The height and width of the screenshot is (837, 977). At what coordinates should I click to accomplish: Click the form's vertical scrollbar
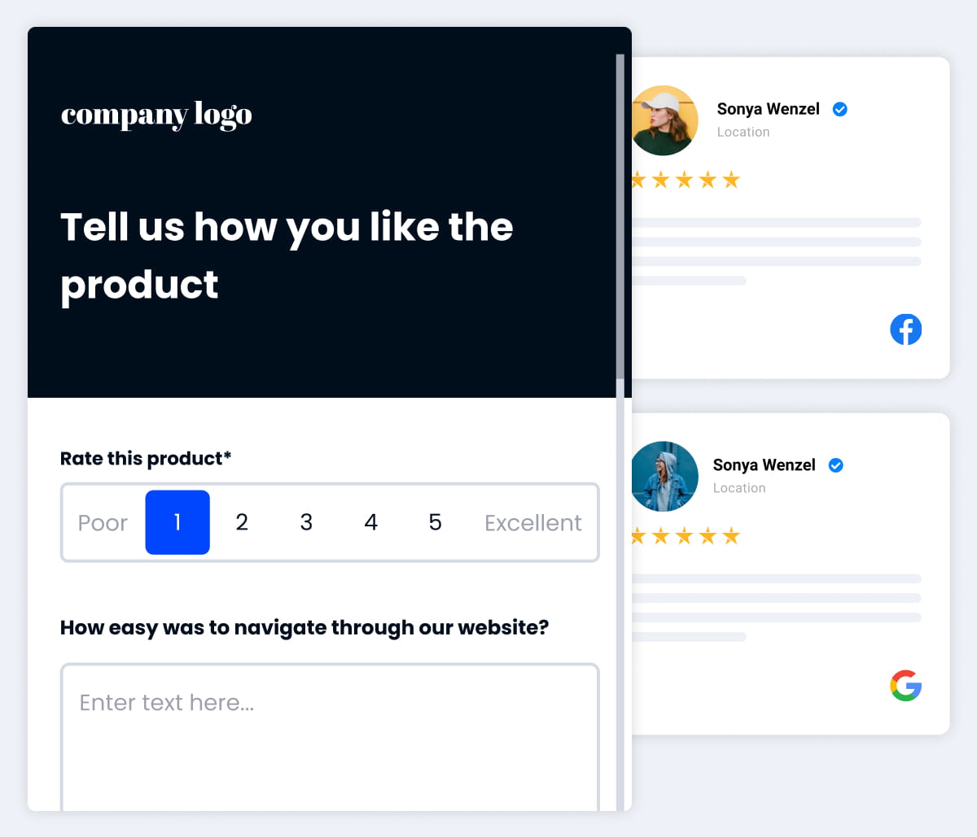click(x=620, y=216)
